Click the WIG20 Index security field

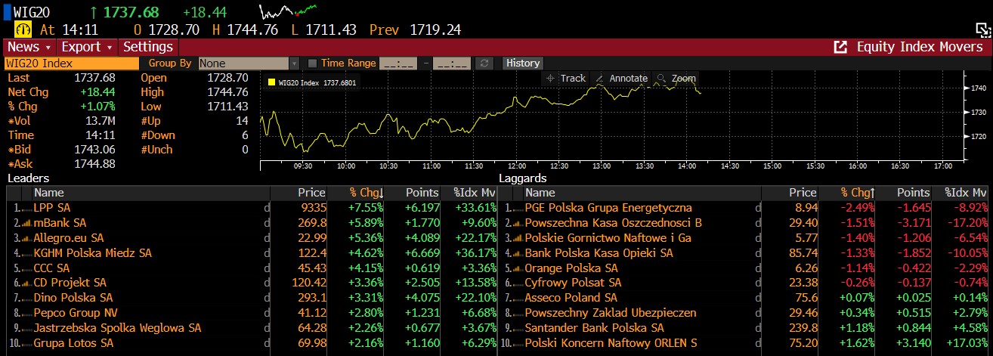[x=72, y=63]
